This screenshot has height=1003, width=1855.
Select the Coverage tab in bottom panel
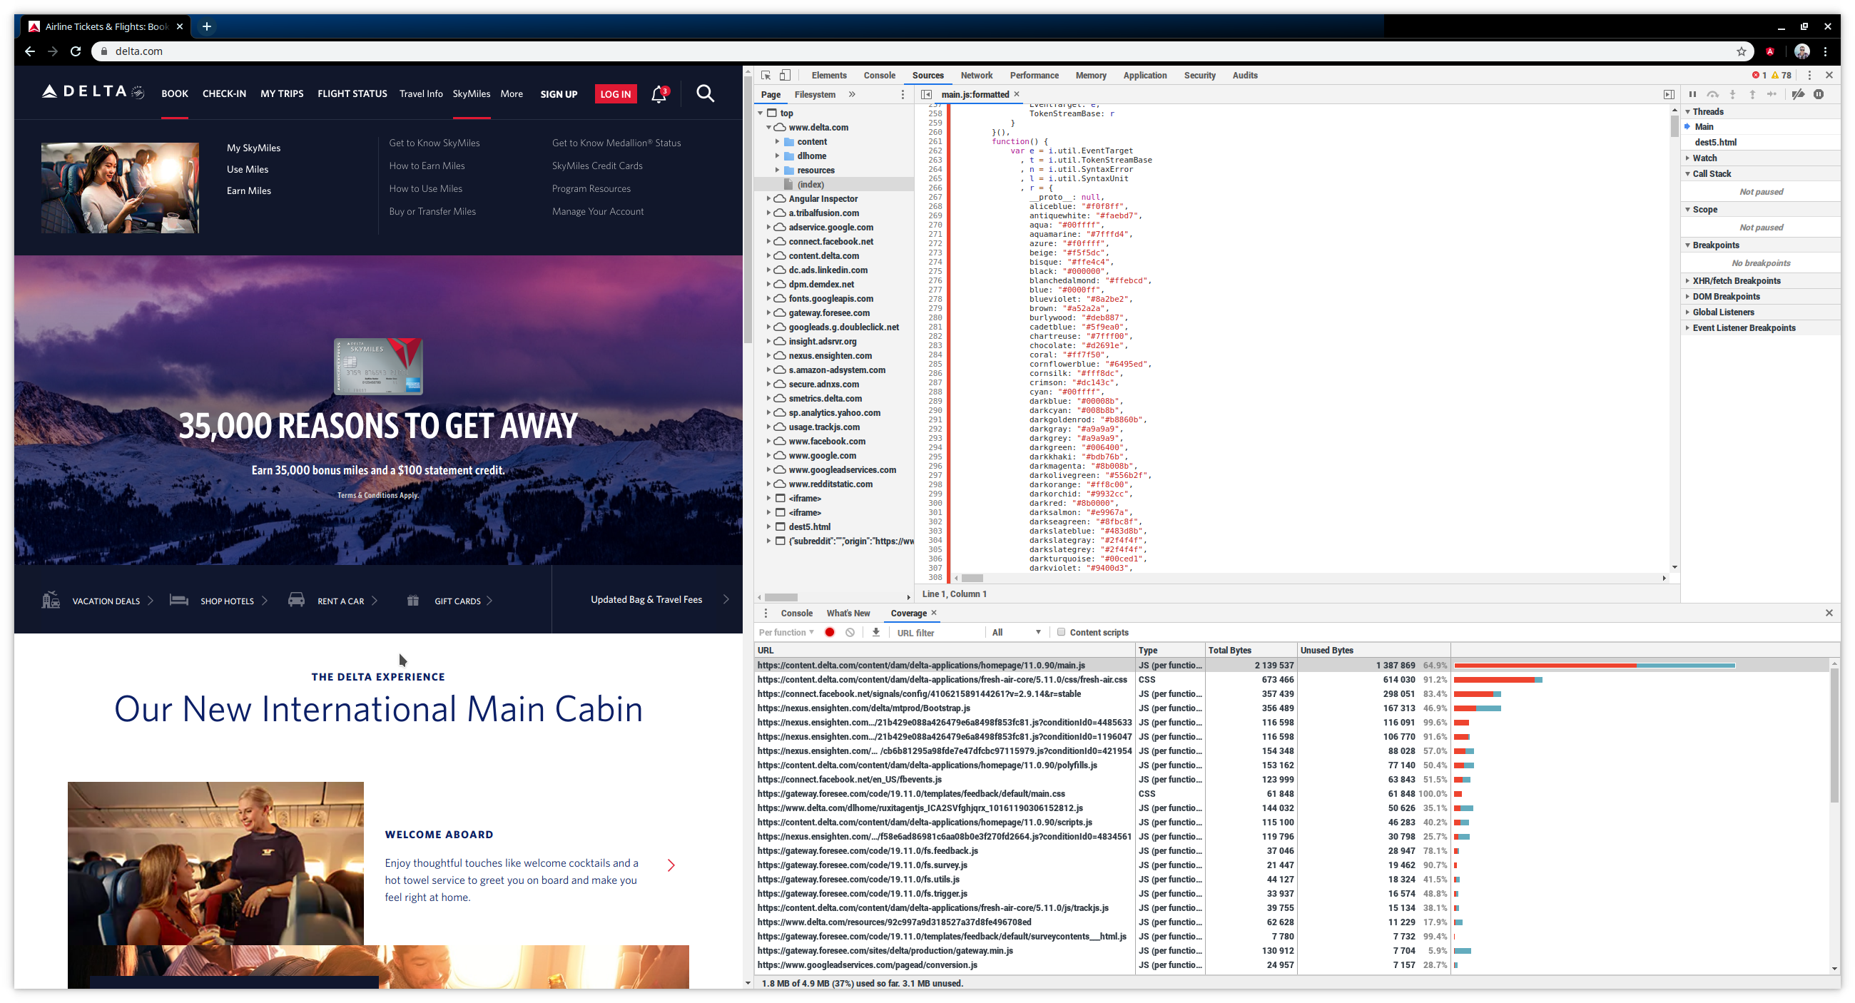click(909, 613)
